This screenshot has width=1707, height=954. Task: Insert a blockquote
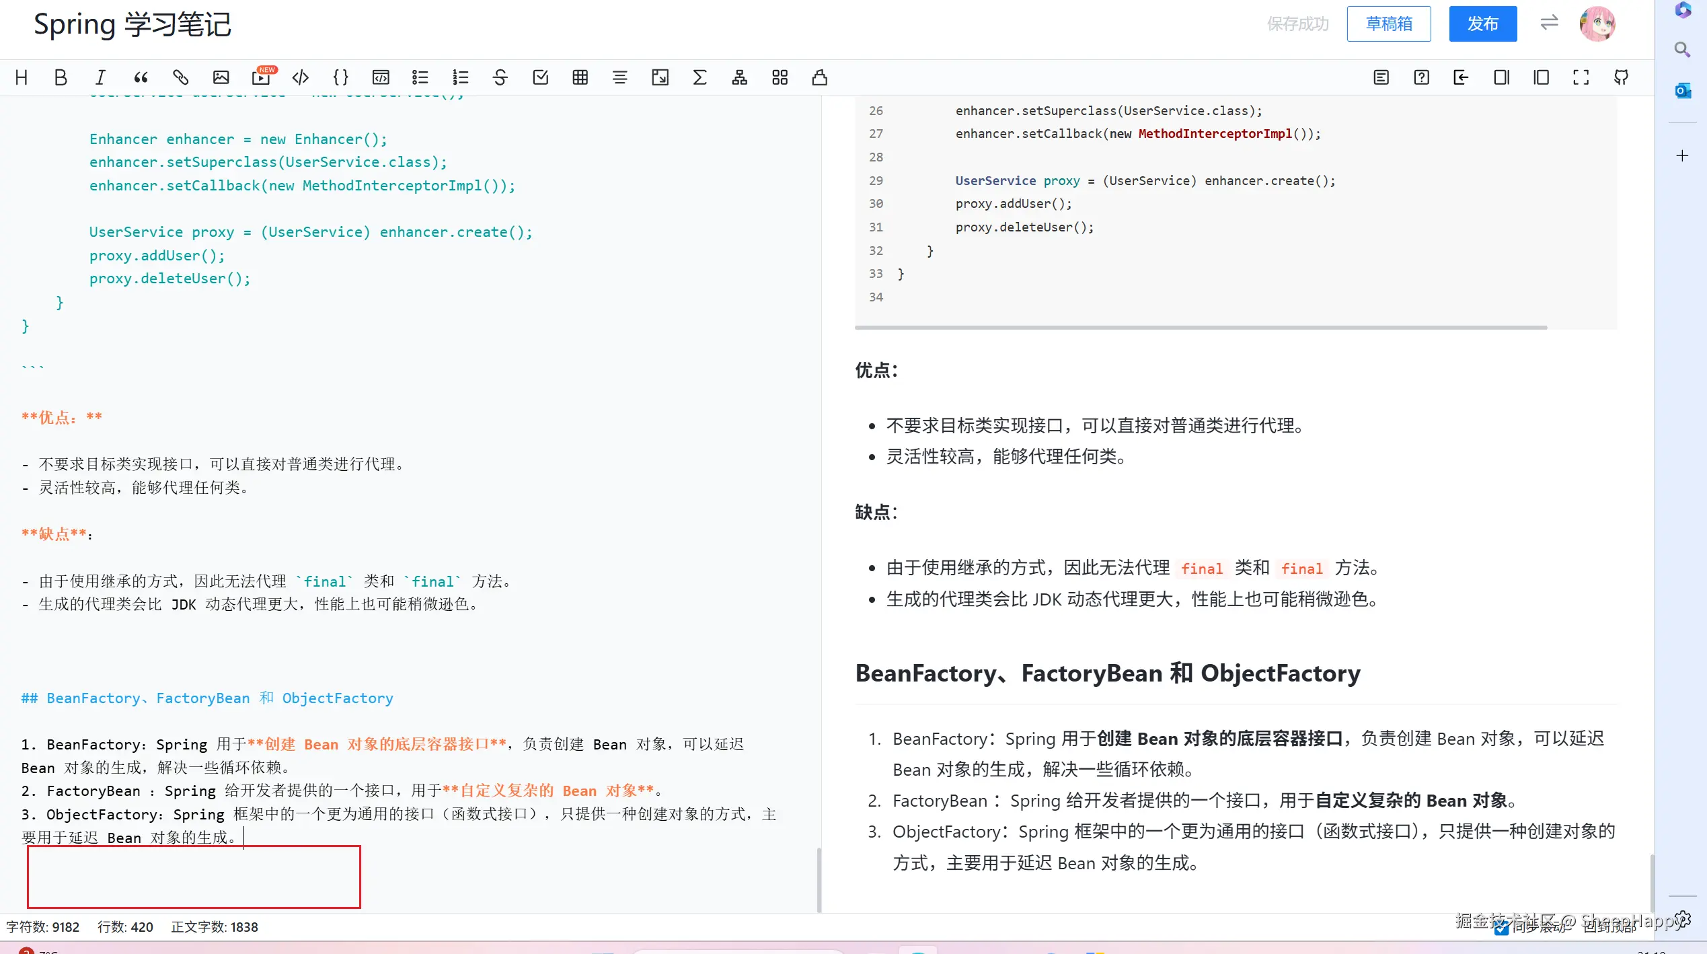pyautogui.click(x=140, y=77)
